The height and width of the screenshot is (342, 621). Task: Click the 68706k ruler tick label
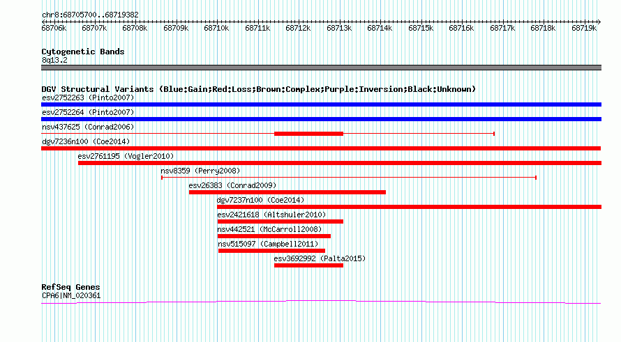pos(54,28)
